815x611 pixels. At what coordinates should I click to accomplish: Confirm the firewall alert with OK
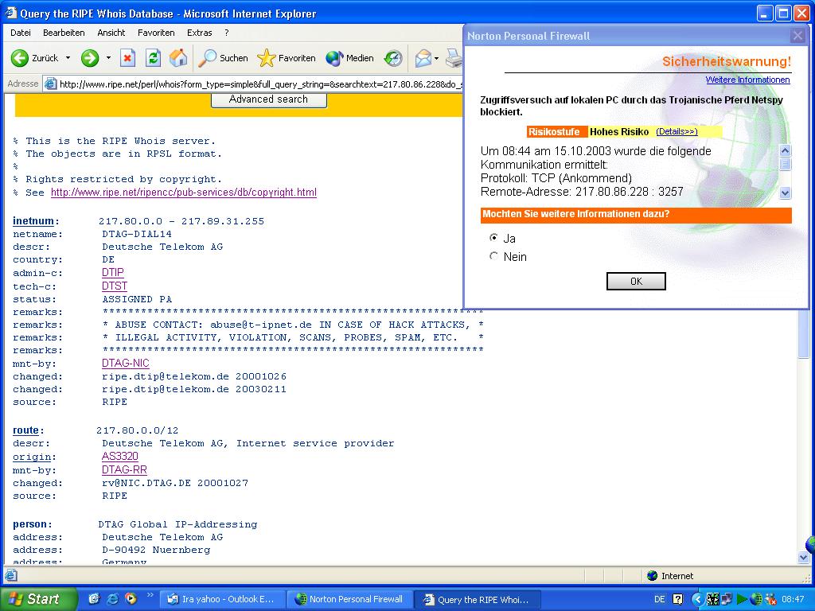click(636, 281)
